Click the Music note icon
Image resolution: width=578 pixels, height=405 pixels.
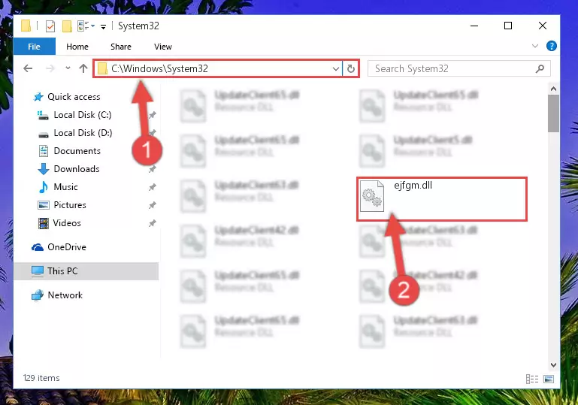click(44, 187)
